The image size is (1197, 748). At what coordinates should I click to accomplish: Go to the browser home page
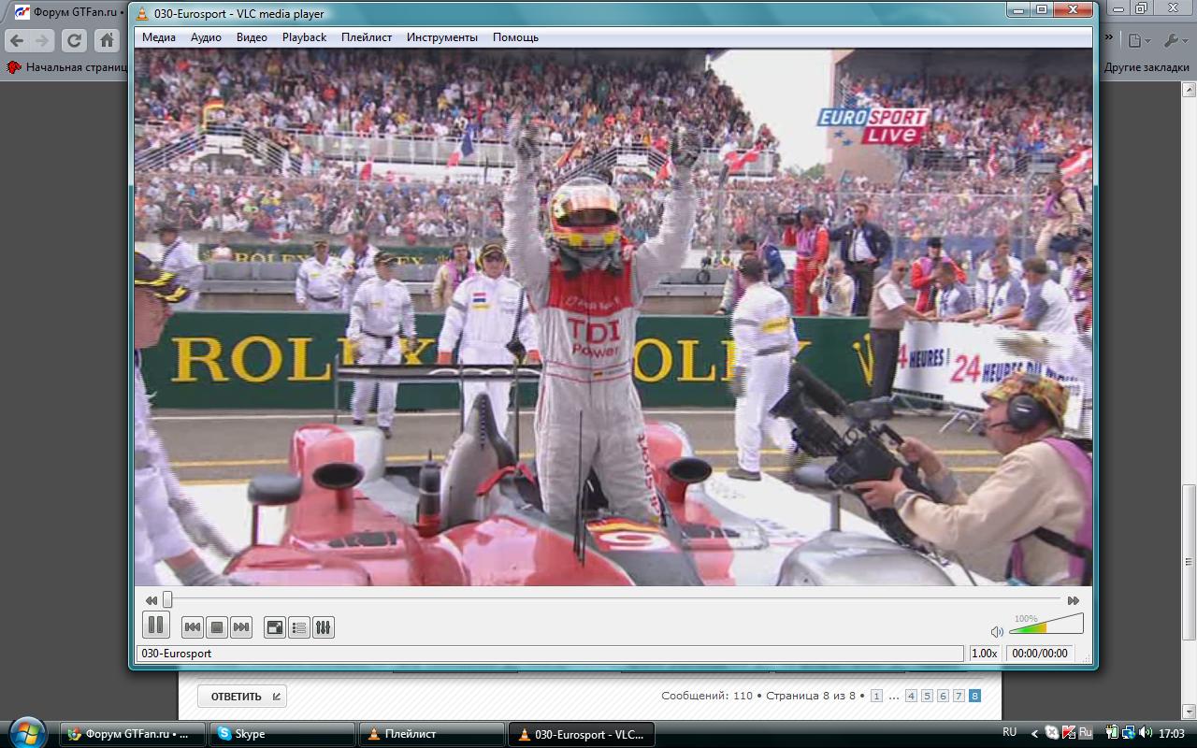coord(108,40)
